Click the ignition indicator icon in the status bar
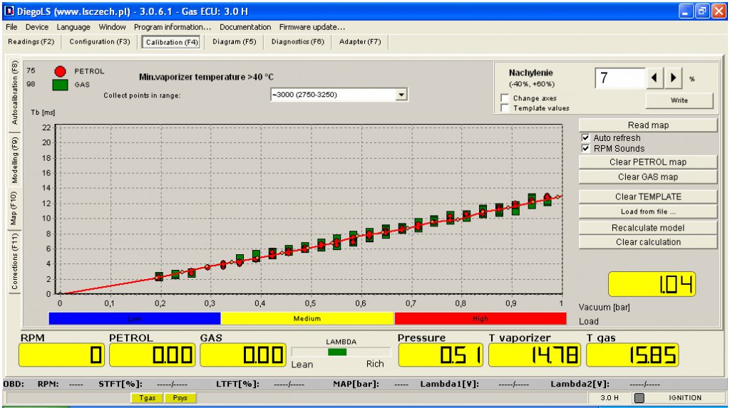Image resolution: width=730 pixels, height=408 pixels. coord(639,398)
